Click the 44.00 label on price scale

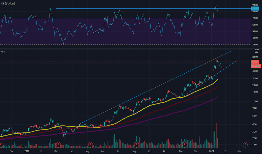pos(255,71)
